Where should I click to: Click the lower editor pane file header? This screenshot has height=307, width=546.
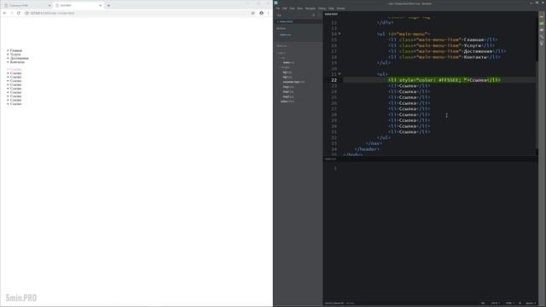pyautogui.click(x=330, y=159)
